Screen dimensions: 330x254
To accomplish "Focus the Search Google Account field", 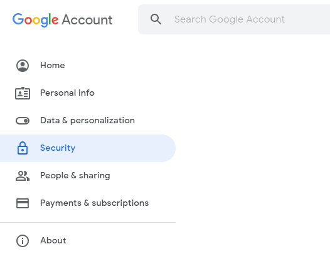I will 234,19.
